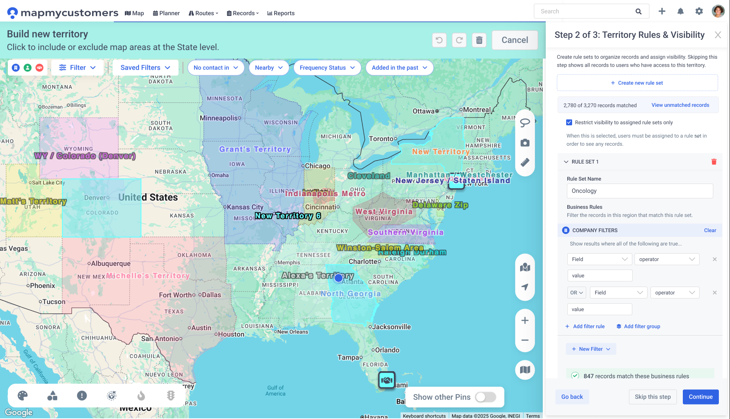Click the search magnifier icon
Screen dimensions: 730x419
tap(638, 11)
